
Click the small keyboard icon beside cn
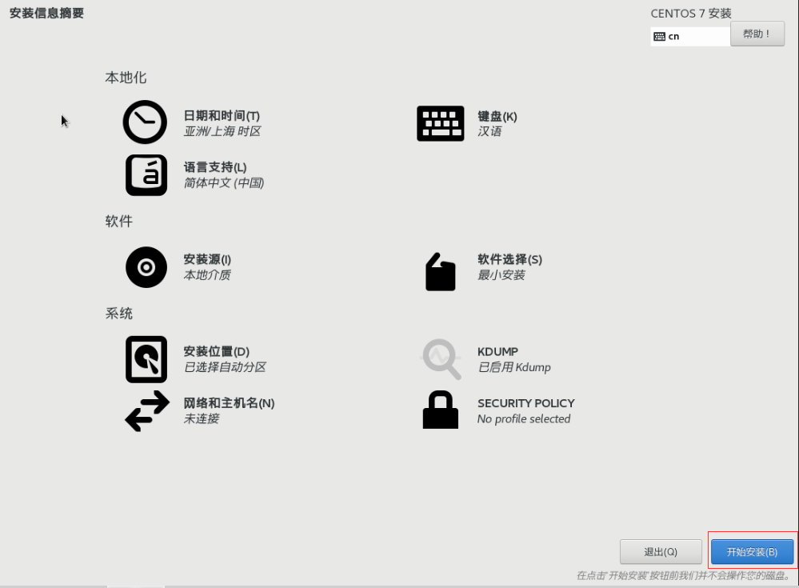(659, 37)
